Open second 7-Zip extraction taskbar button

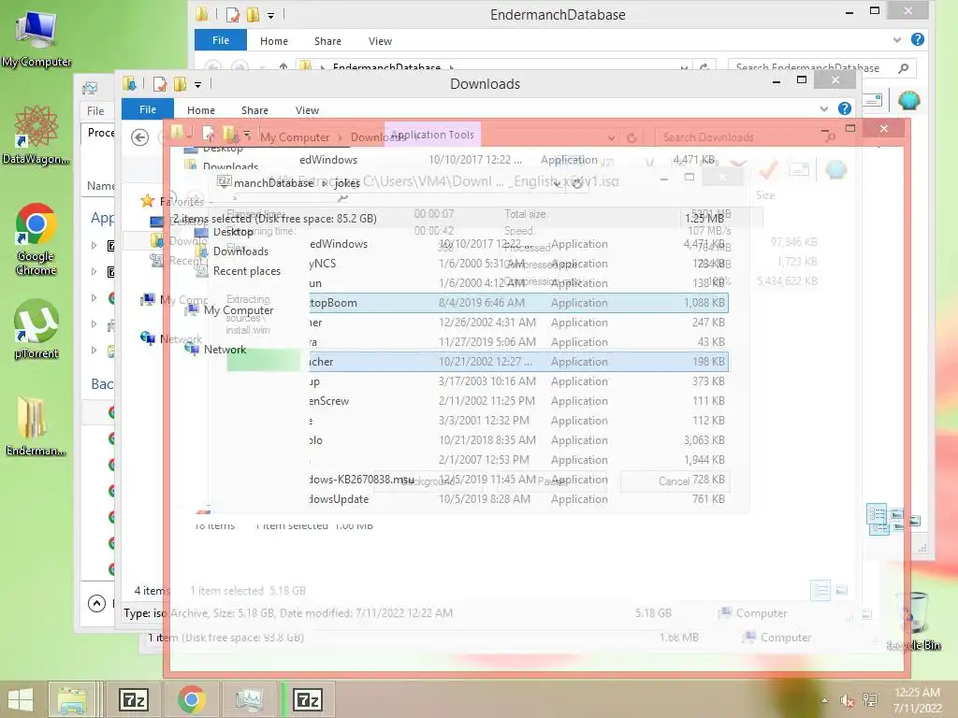pyautogui.click(x=308, y=699)
